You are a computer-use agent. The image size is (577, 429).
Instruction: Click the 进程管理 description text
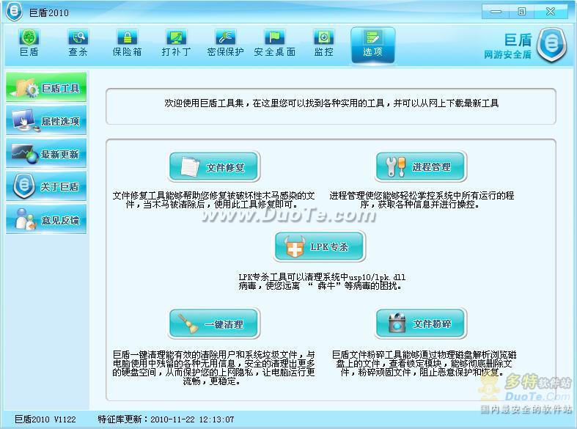coord(422,199)
